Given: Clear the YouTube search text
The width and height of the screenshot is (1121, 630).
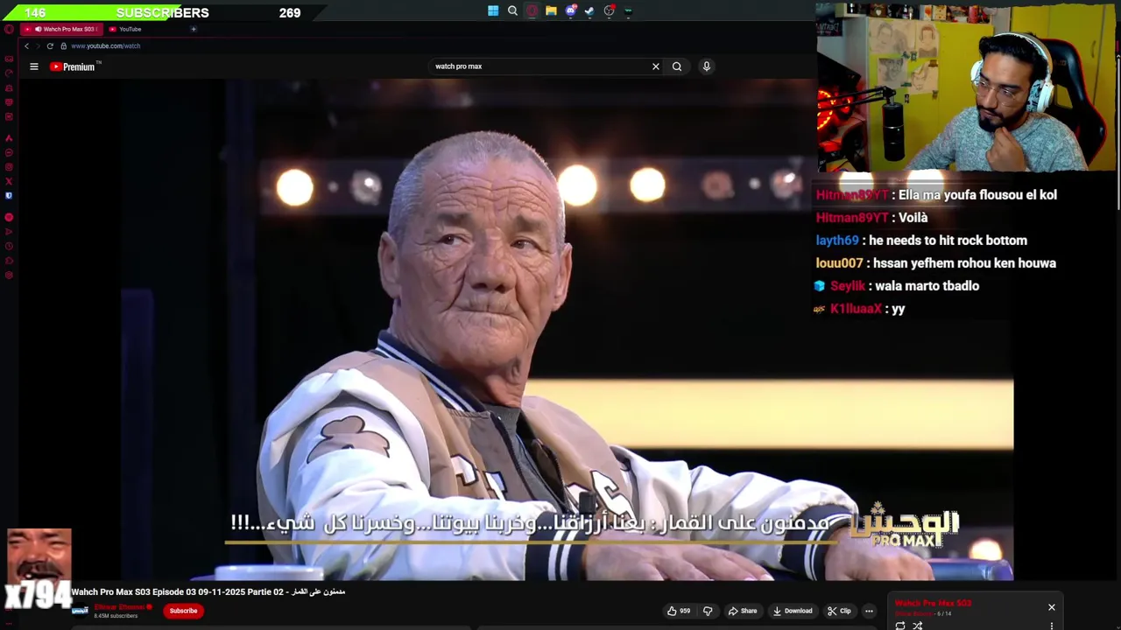Looking at the screenshot, I should pos(655,66).
